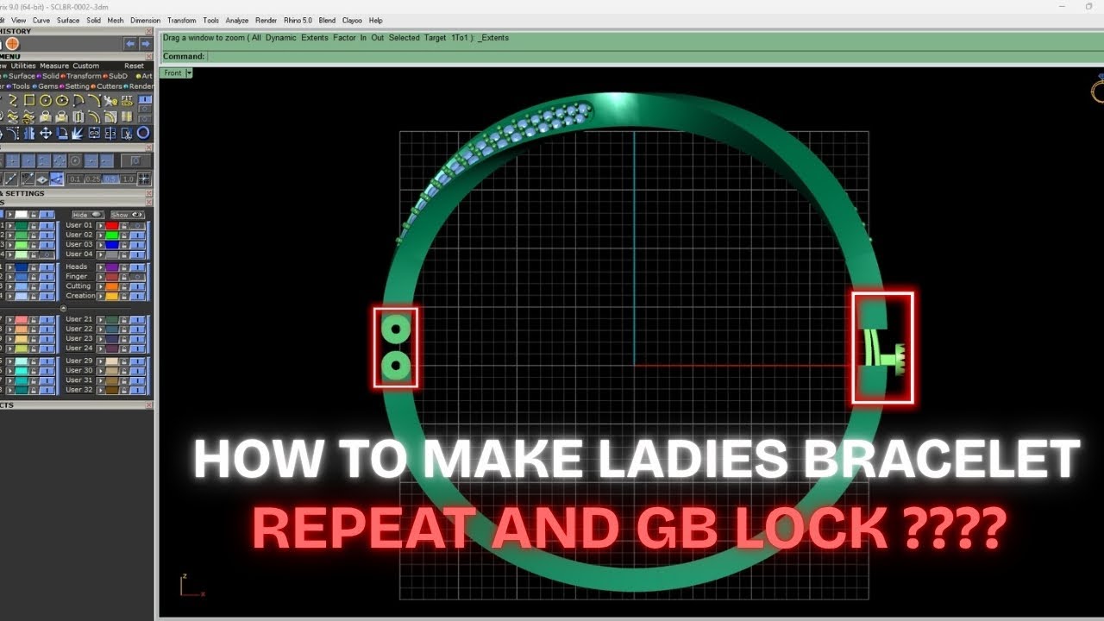
Task: Toggle visibility of Heads layer
Action: point(137,267)
